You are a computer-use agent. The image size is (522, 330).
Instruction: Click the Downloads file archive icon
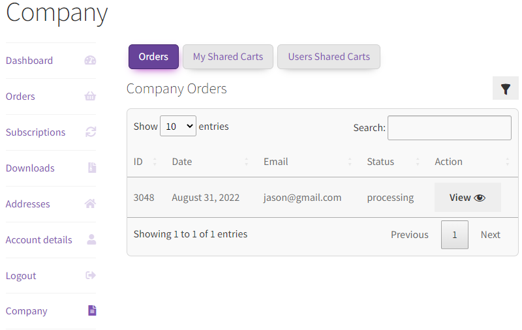[92, 168]
